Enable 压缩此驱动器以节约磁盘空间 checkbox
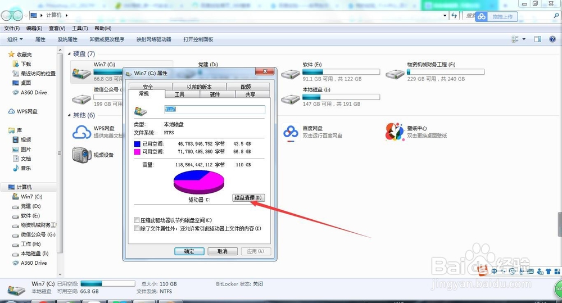The width and height of the screenshot is (562, 303). (x=137, y=220)
